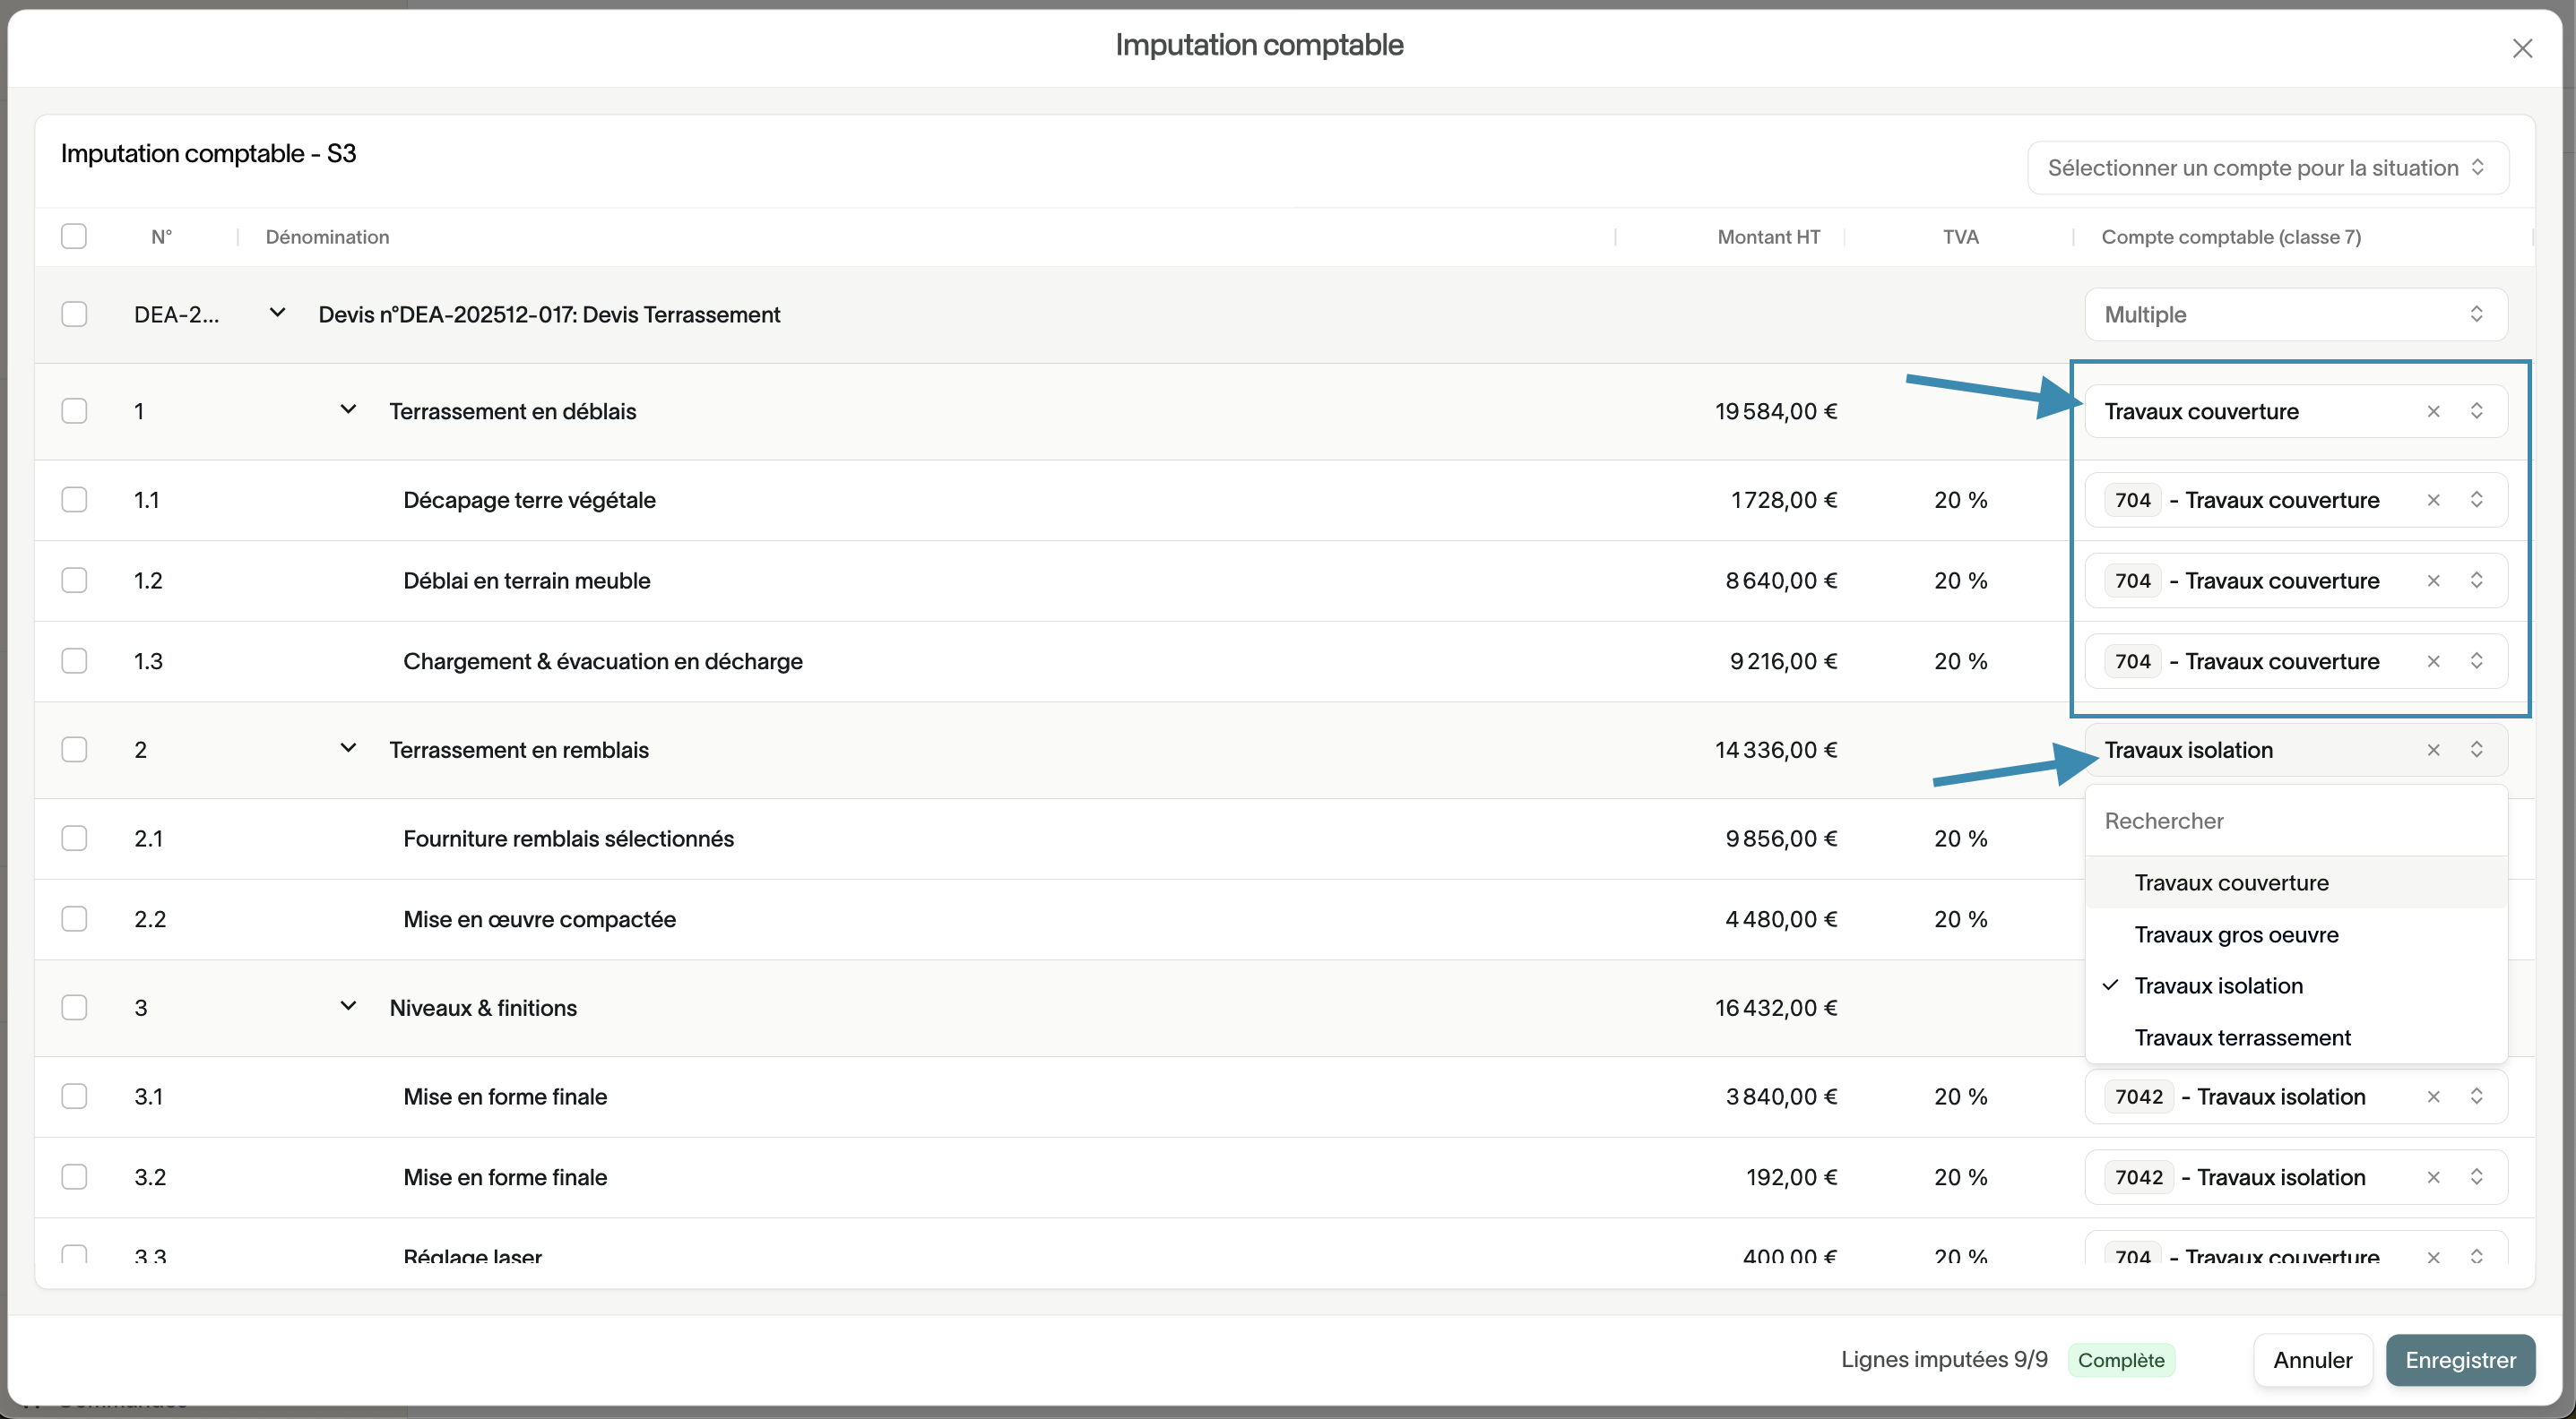This screenshot has width=2576, height=1419.
Task: Remove account from Déblai en terrain meuble
Action: click(2433, 580)
